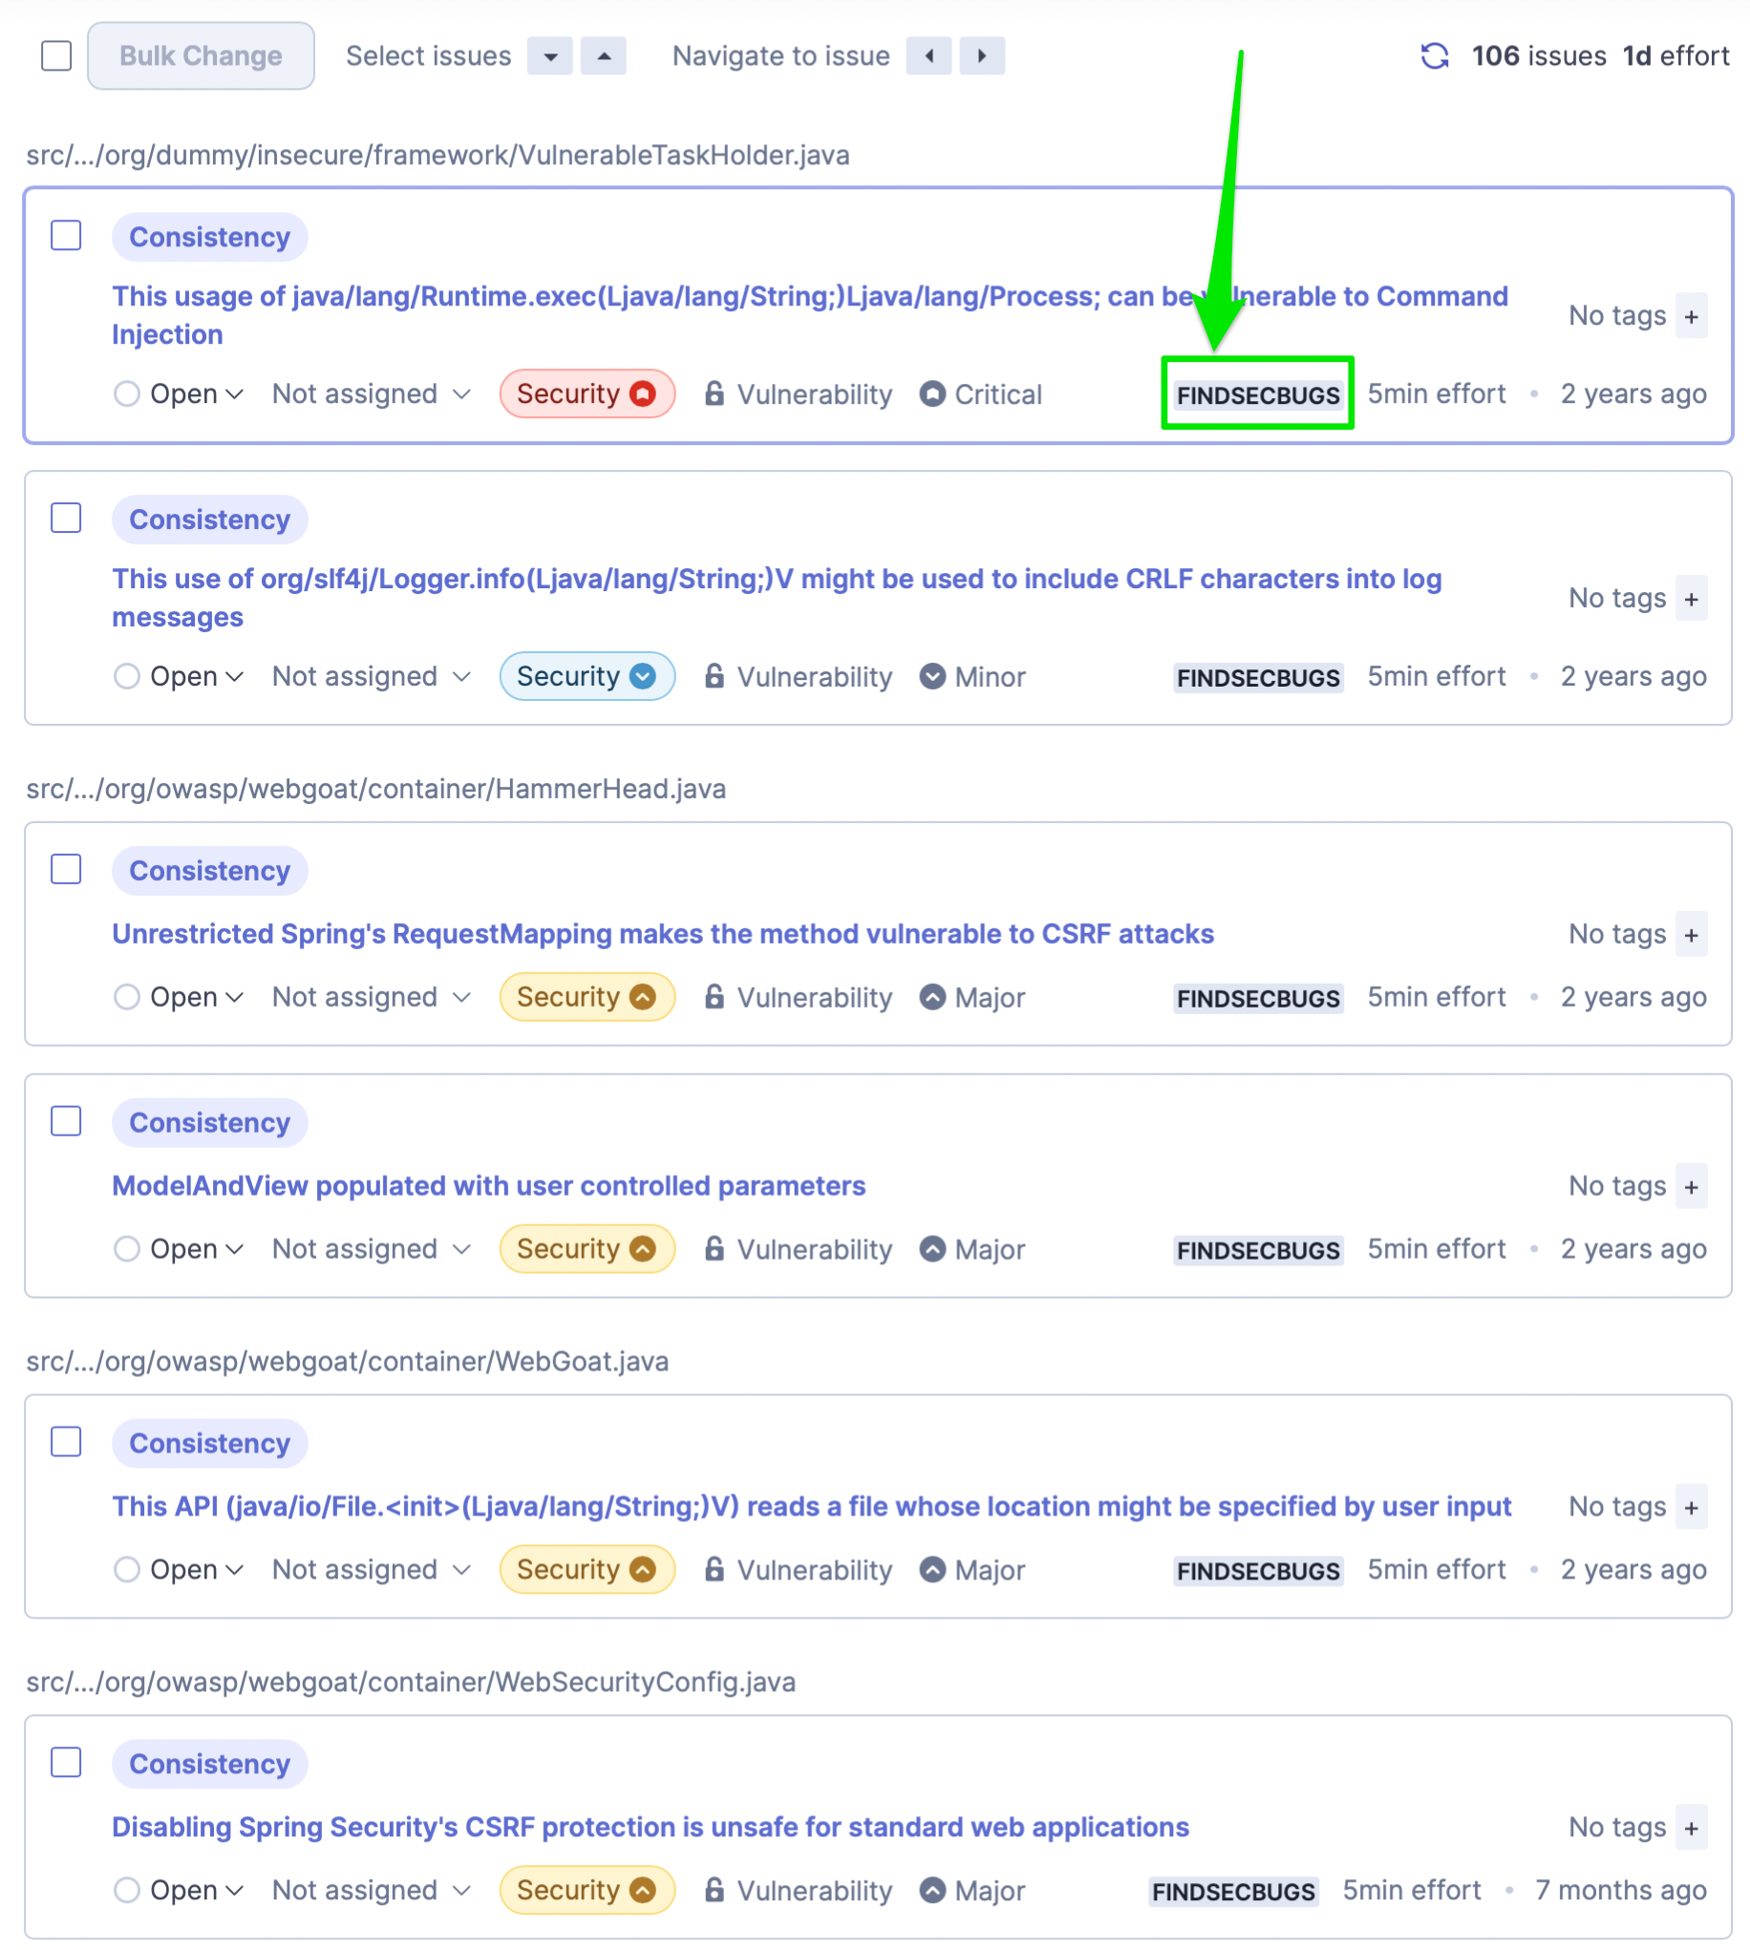Click red Security badge on Critical issue

(x=587, y=394)
